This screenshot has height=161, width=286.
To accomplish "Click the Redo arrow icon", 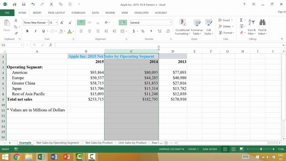I will 42,4.
